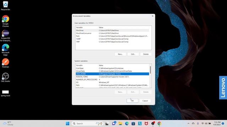
Task: Select the ComSpec system variable row
Action: click(112, 68)
